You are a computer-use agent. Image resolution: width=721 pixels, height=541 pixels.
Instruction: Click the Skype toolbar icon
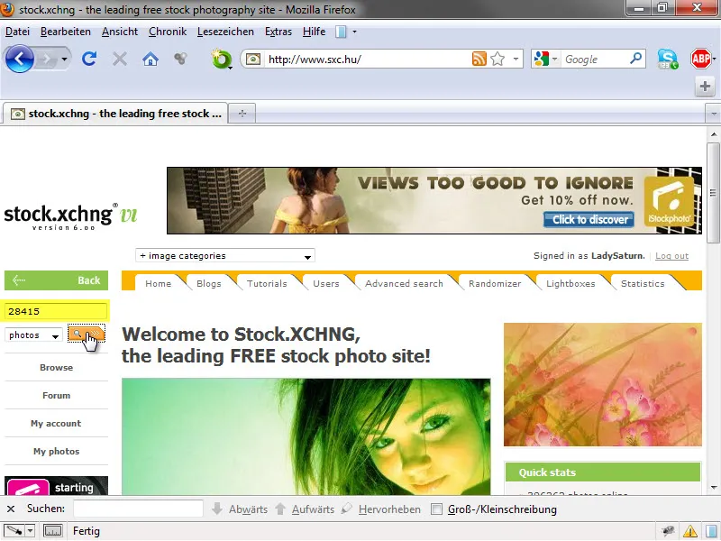[668, 59]
